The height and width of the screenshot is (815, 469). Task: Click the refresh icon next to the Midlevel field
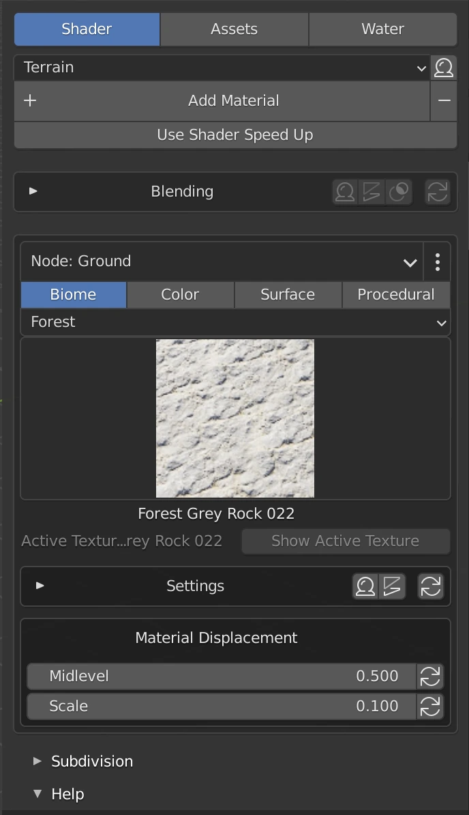(430, 676)
